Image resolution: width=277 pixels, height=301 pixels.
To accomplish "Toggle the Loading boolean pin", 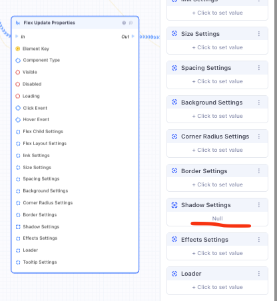I will 18,96.
